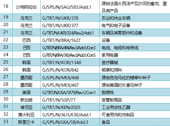Click the 墨西哥 cell in row 27
Image resolution: width=170 pixels, height=126 pixels.
[x=26, y=77]
